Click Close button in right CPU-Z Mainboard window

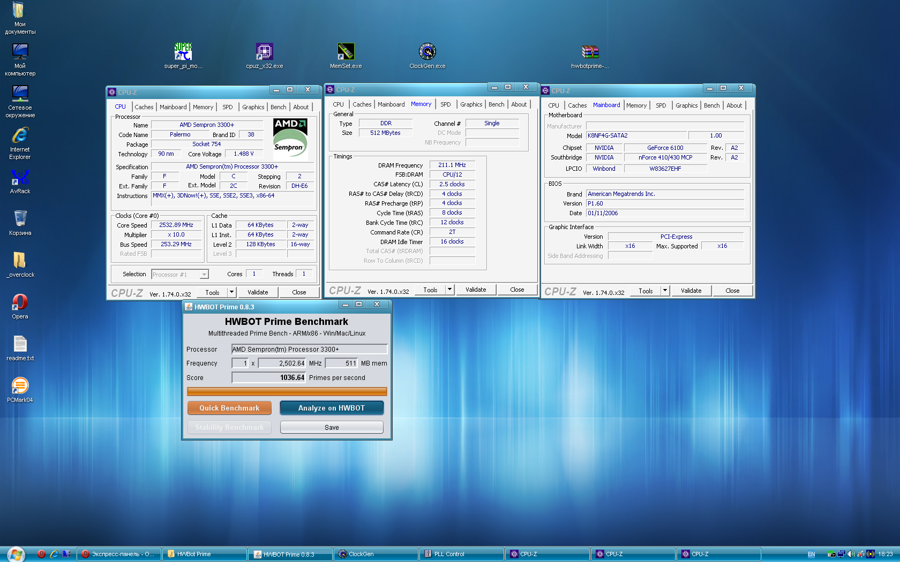click(732, 291)
